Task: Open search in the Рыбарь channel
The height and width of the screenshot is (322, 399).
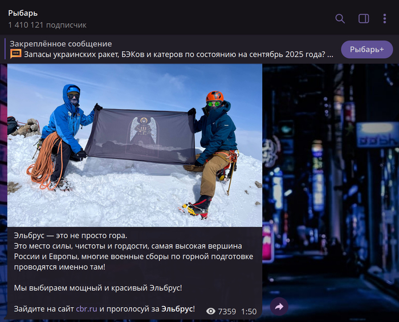Action: tap(340, 19)
